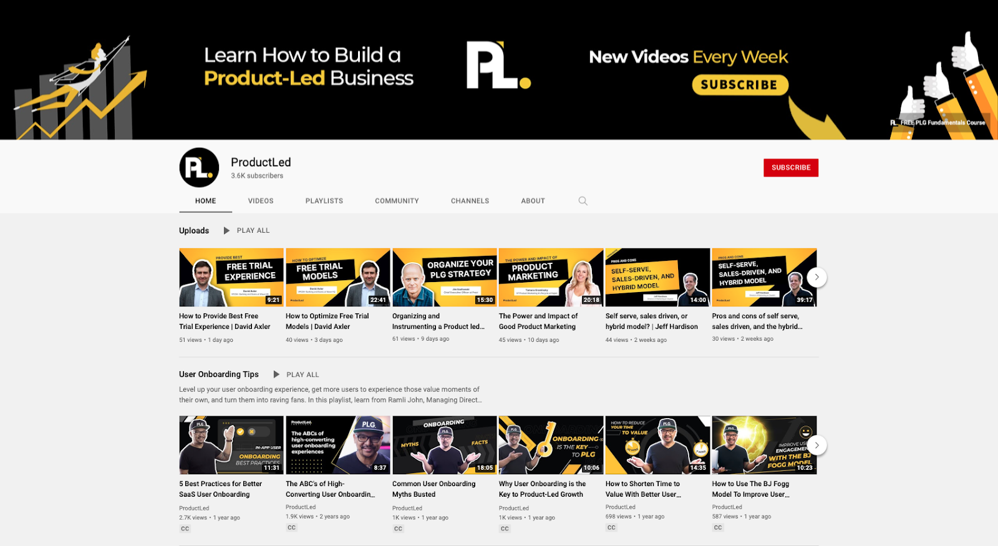Screen dimensions: 998x546
Task: Open title Self serve, sales driven, or hybrid model
Action: pyautogui.click(x=652, y=321)
